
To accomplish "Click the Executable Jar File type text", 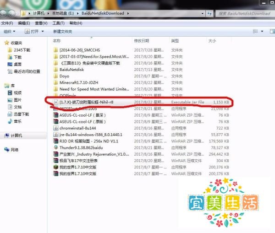I will [x=187, y=102].
